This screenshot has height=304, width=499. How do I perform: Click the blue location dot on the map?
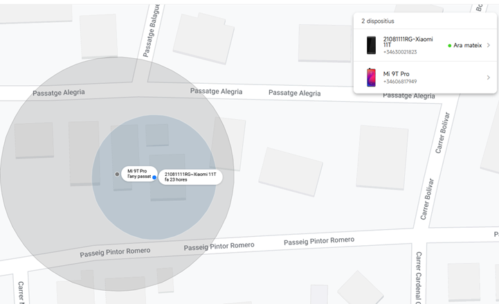[154, 178]
